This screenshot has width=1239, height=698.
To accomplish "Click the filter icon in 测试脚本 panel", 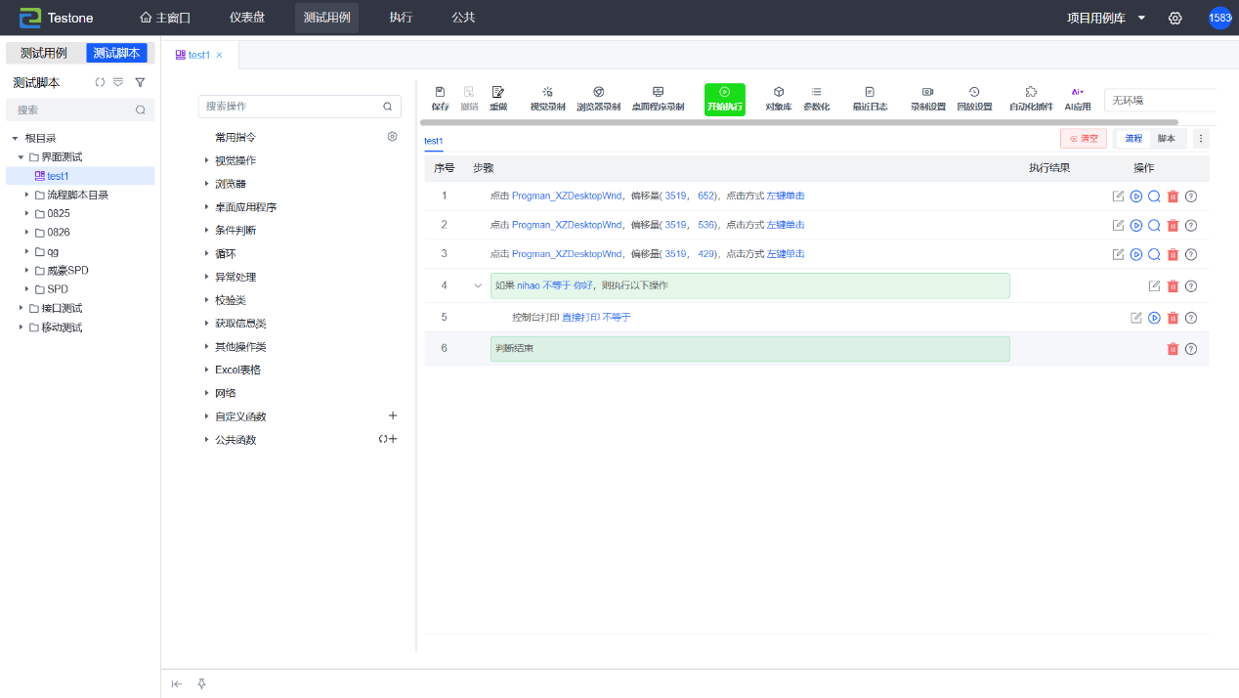I will click(x=140, y=83).
